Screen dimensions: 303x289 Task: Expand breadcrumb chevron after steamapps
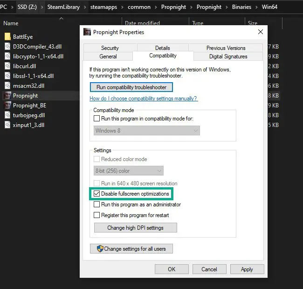(122, 7)
